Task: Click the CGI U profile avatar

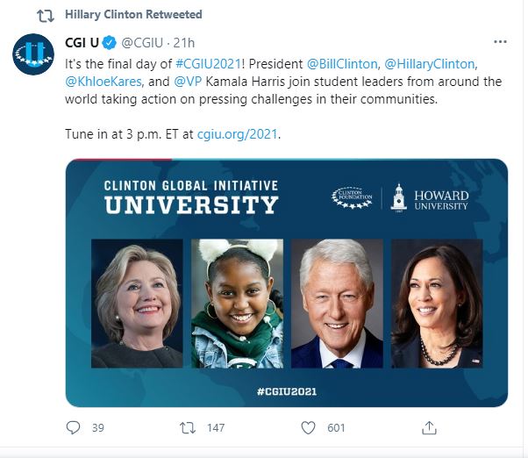Action: [32, 54]
